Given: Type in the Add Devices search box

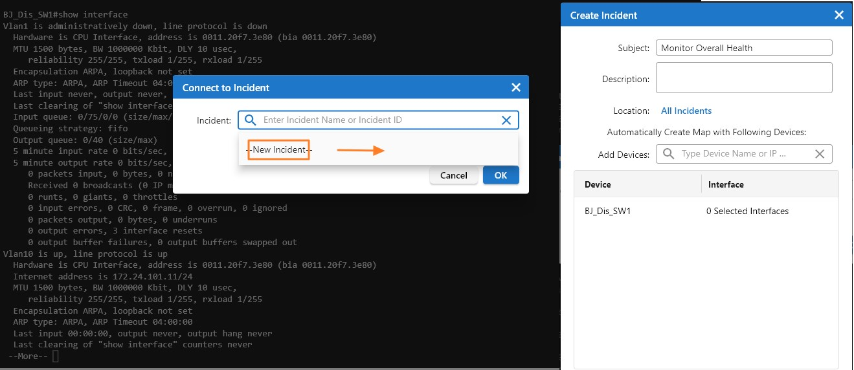Looking at the screenshot, I should (x=745, y=154).
